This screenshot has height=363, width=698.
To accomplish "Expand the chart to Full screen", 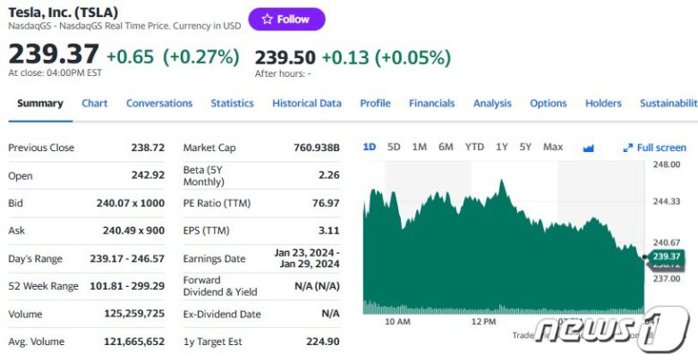I will click(655, 148).
